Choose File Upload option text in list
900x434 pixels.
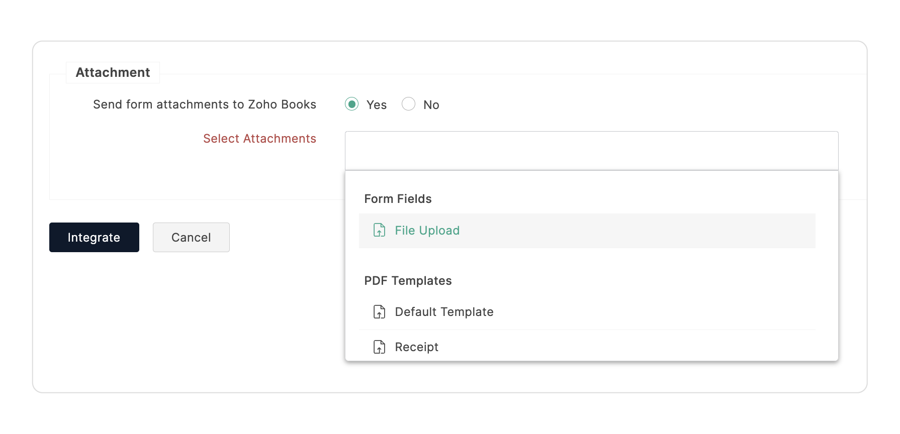coord(427,231)
